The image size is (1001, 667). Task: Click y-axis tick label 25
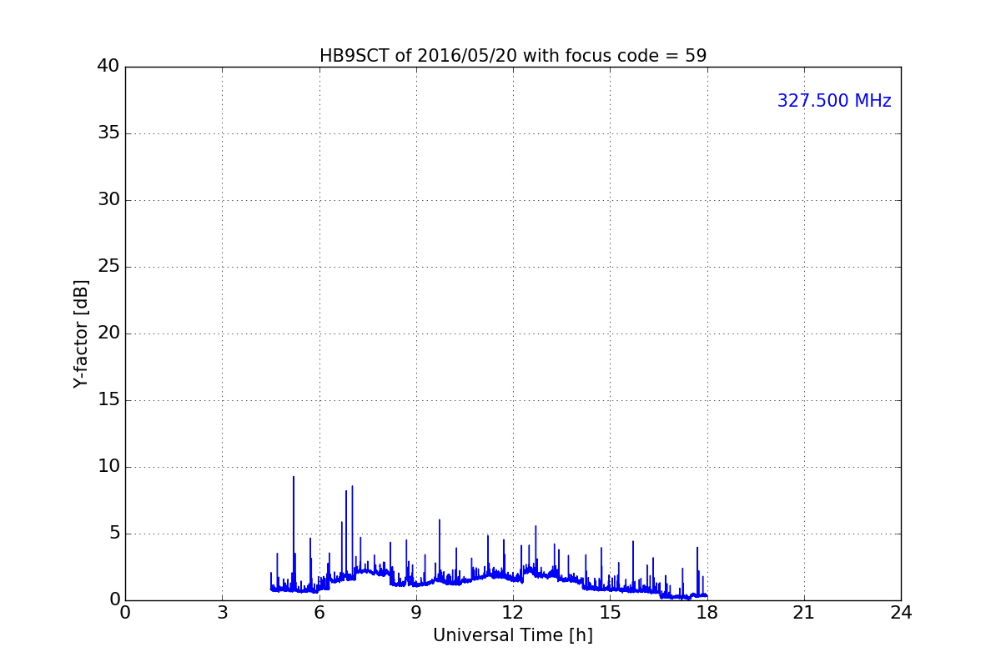108,267
